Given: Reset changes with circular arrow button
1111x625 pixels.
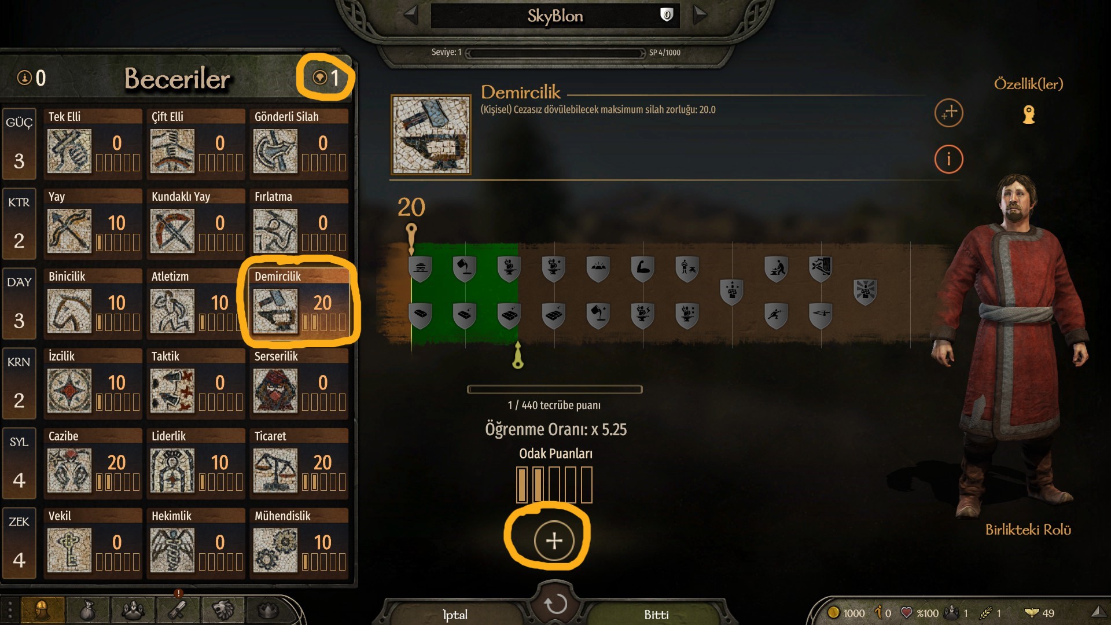Looking at the screenshot, I should (x=555, y=604).
